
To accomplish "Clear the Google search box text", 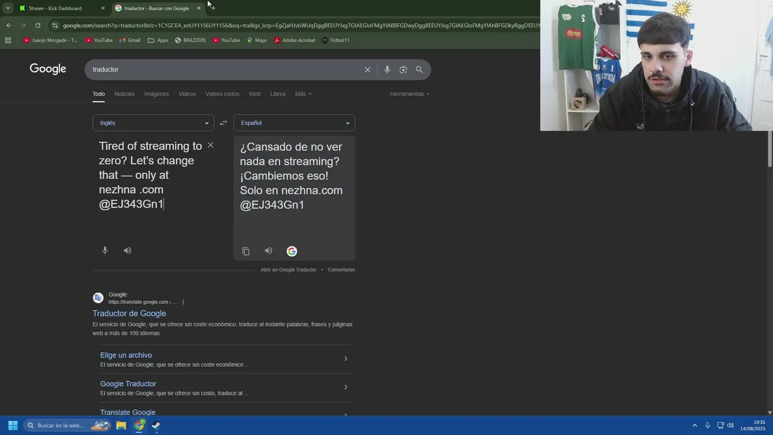I will 367,69.
